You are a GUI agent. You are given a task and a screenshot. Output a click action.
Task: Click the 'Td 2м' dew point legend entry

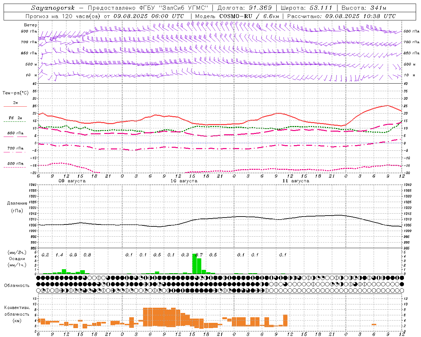pos(15,118)
